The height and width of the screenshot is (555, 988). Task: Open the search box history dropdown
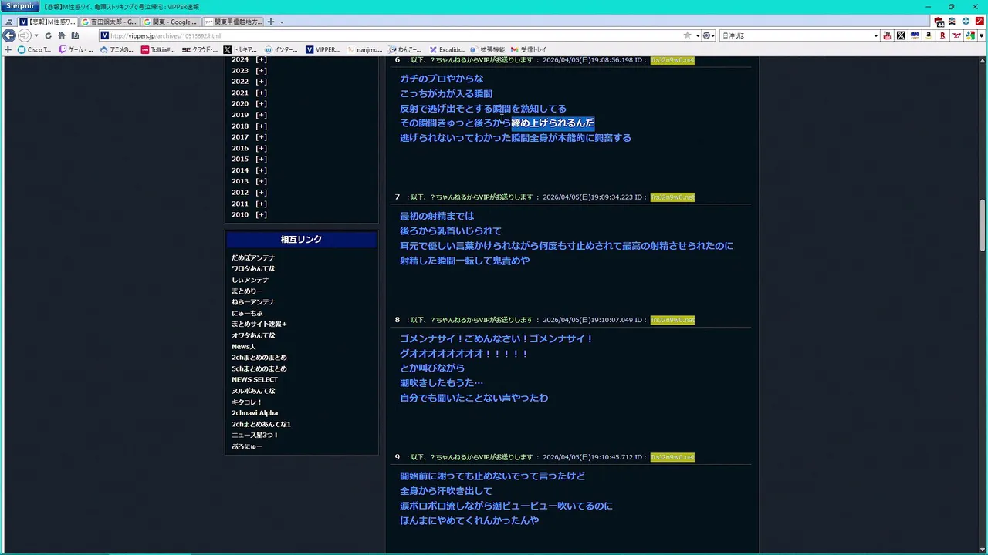click(875, 35)
